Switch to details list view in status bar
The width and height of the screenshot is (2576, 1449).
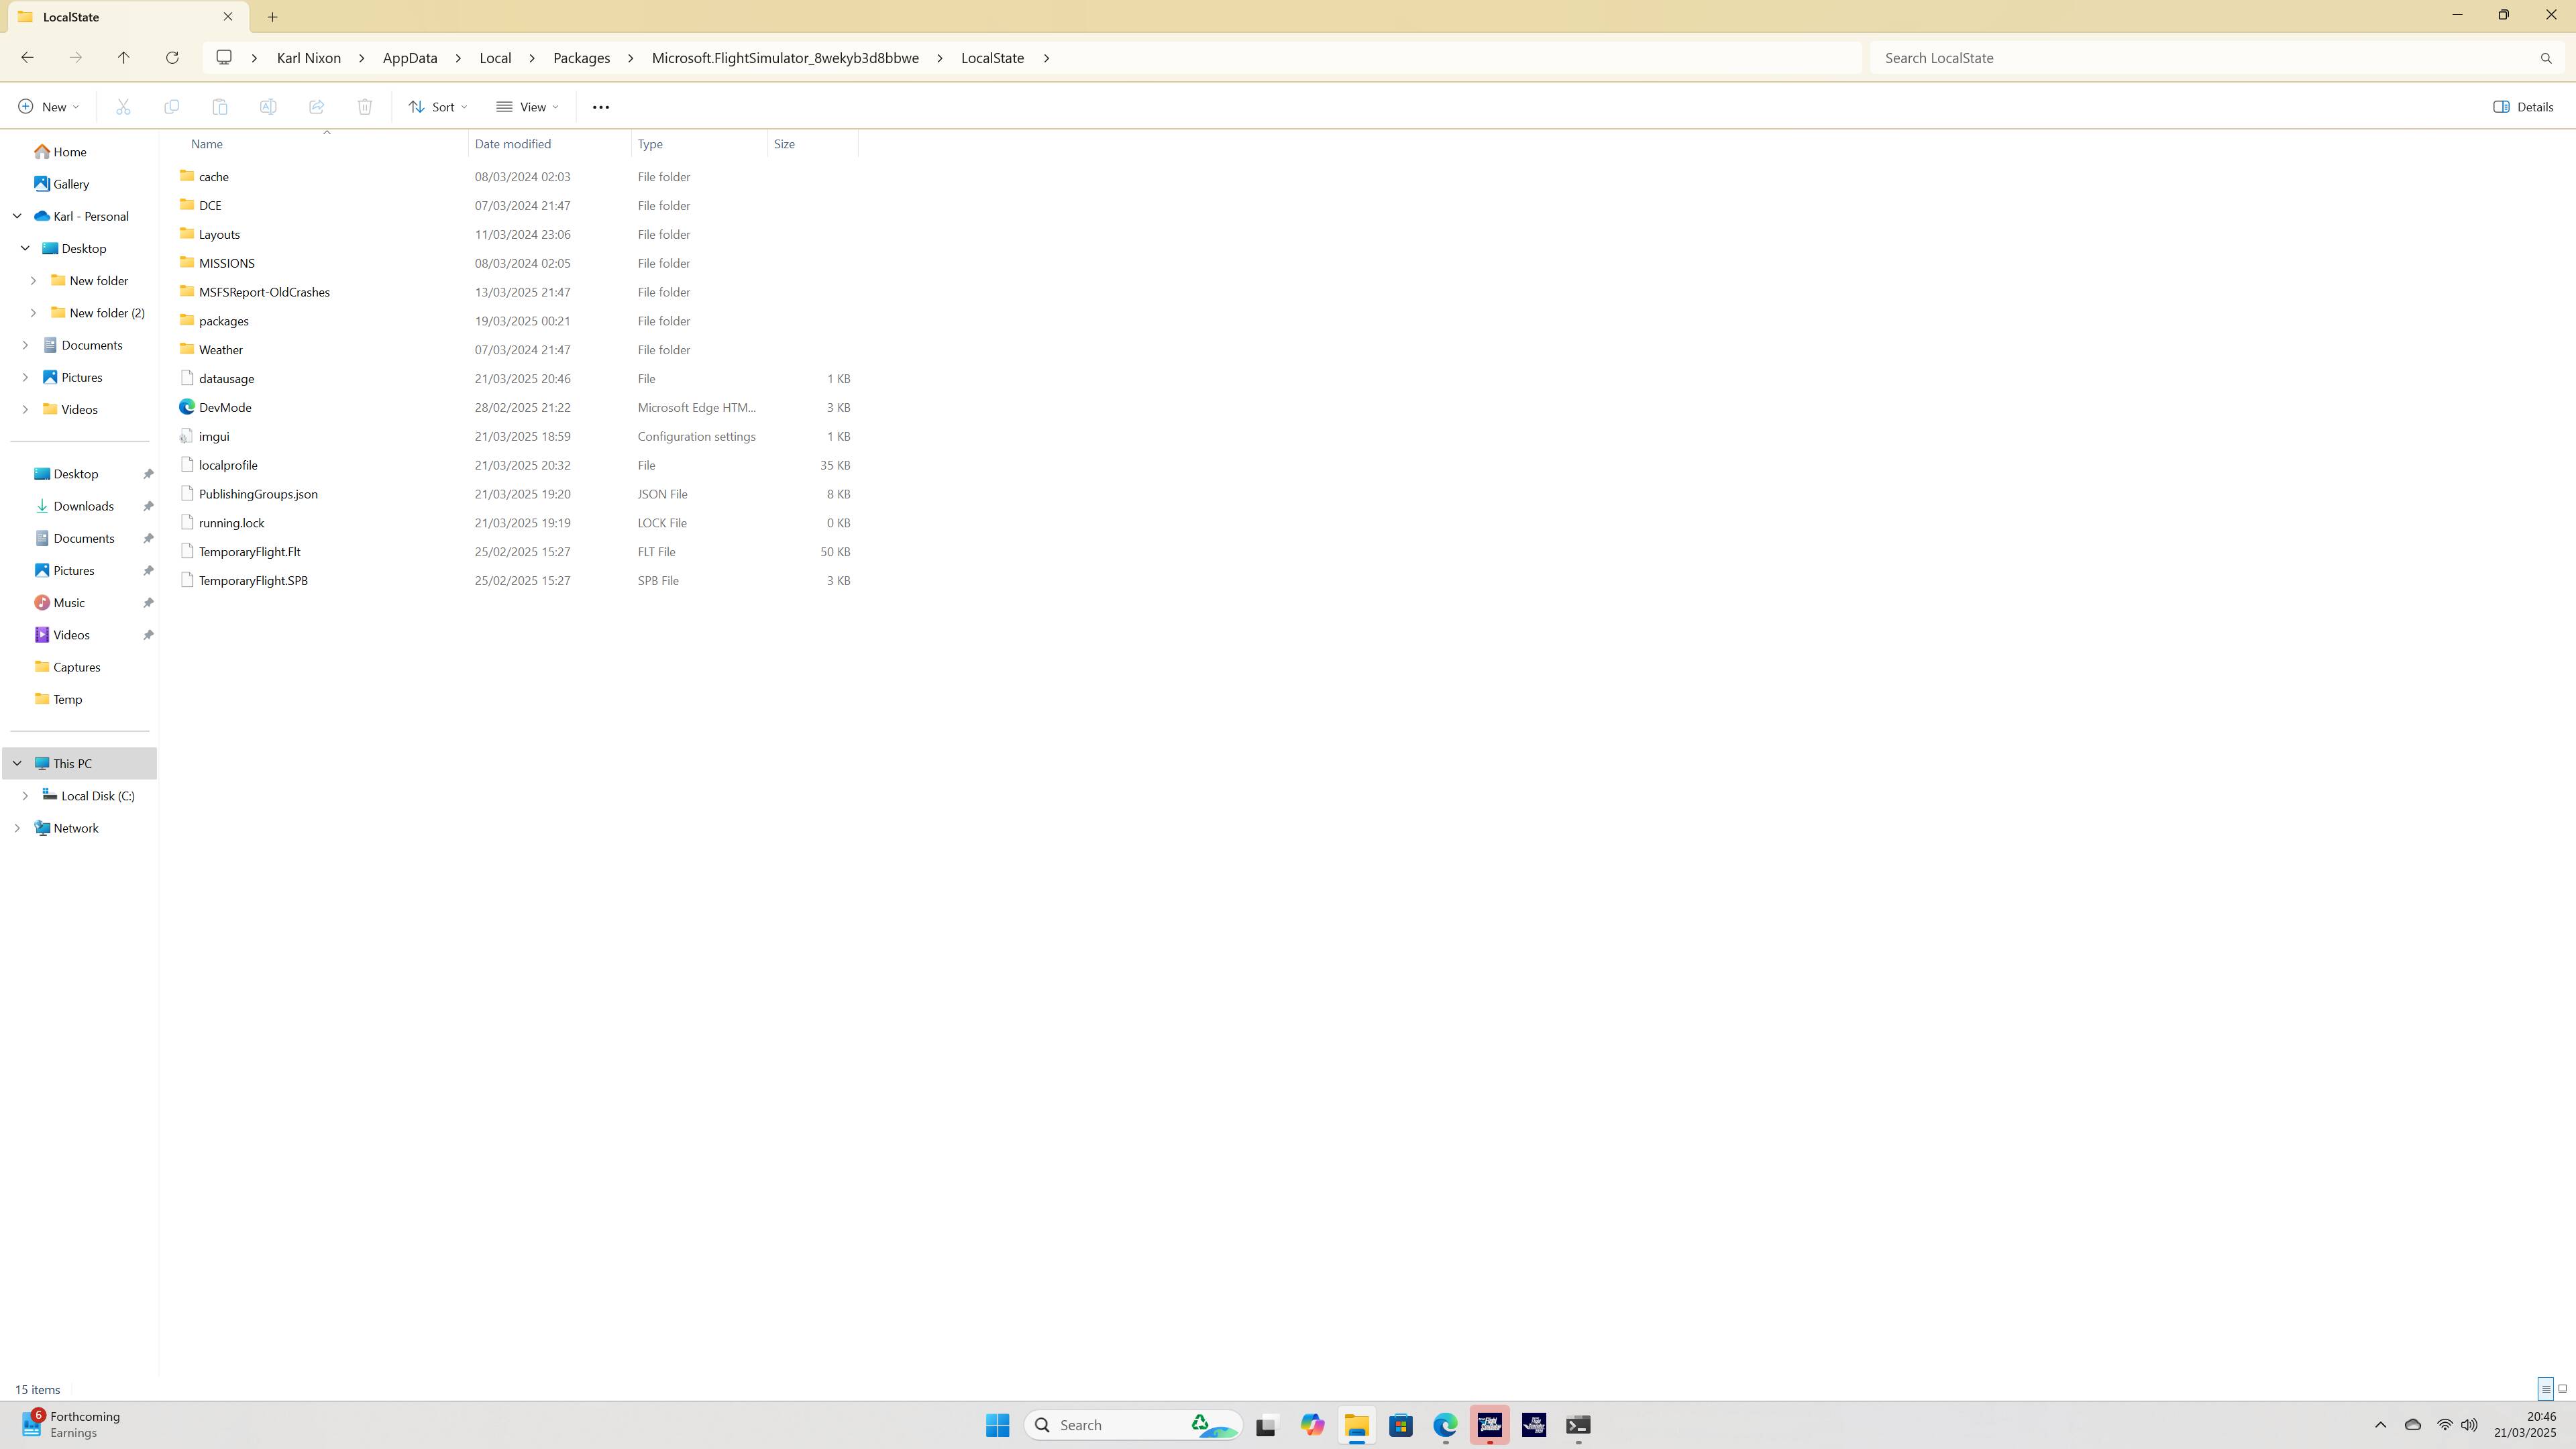[2546, 1388]
